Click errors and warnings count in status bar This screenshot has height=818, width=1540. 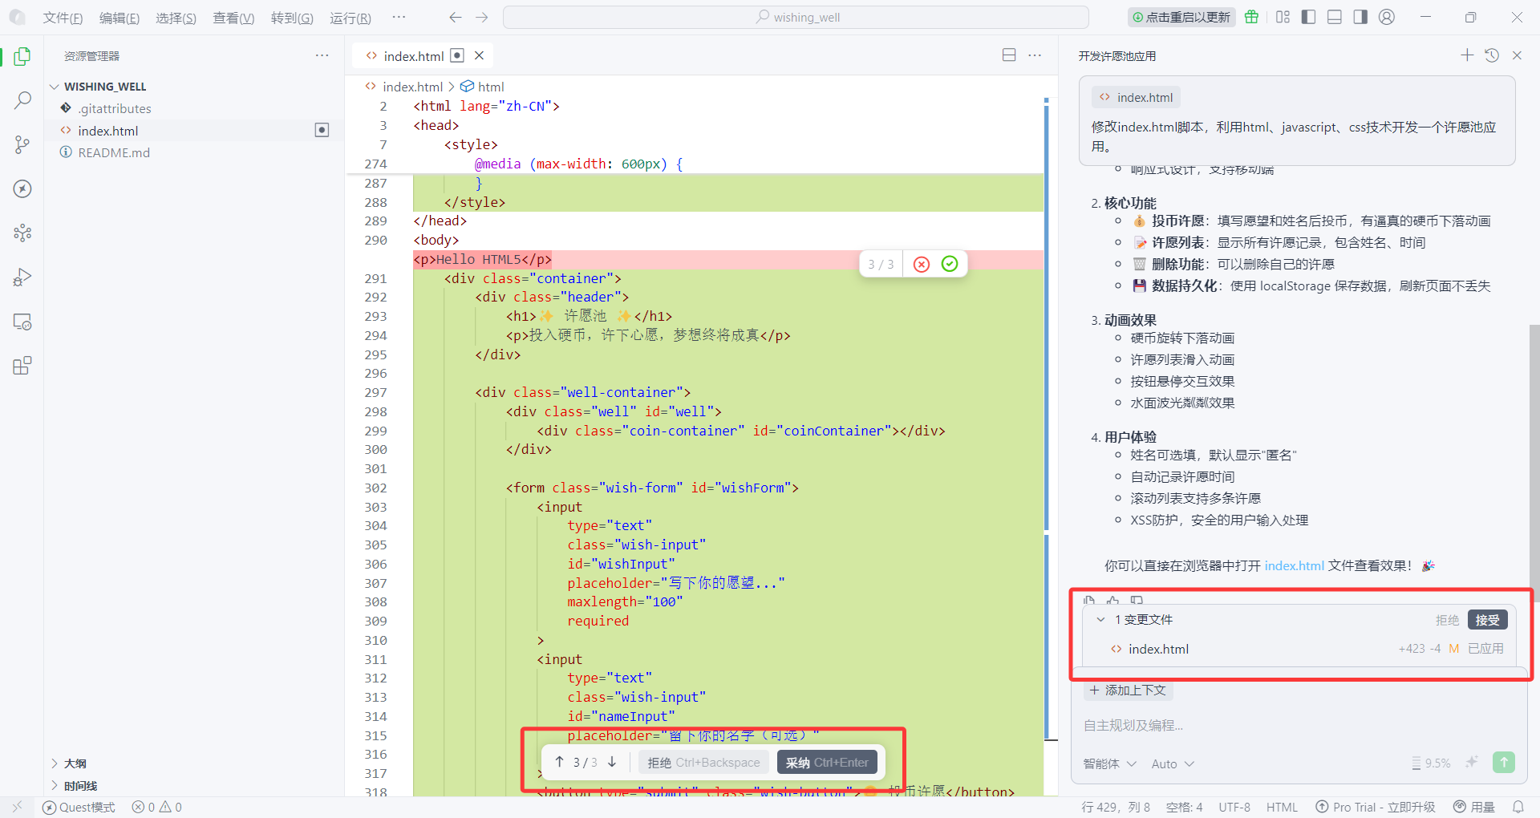tap(157, 807)
